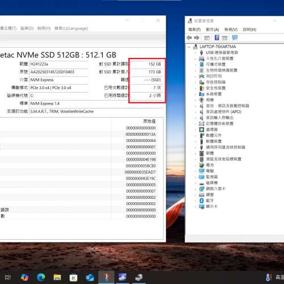Click the serial number field AA20250314512G010403
Screen dimensions: 284x284
pos(59,72)
